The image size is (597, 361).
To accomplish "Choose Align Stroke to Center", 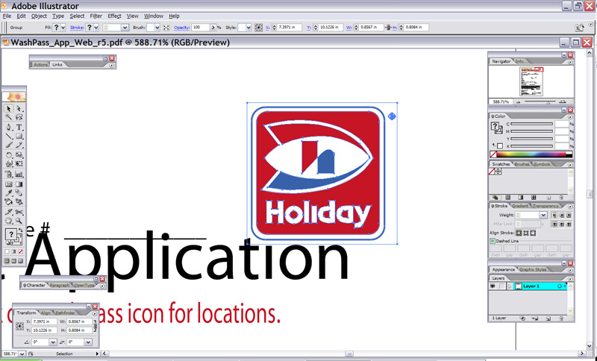I will coord(519,233).
